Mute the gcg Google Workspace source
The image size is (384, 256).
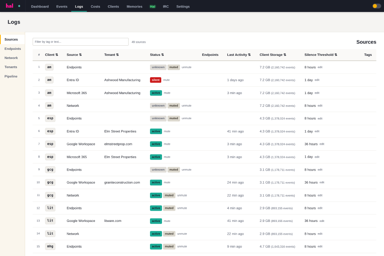167,183
